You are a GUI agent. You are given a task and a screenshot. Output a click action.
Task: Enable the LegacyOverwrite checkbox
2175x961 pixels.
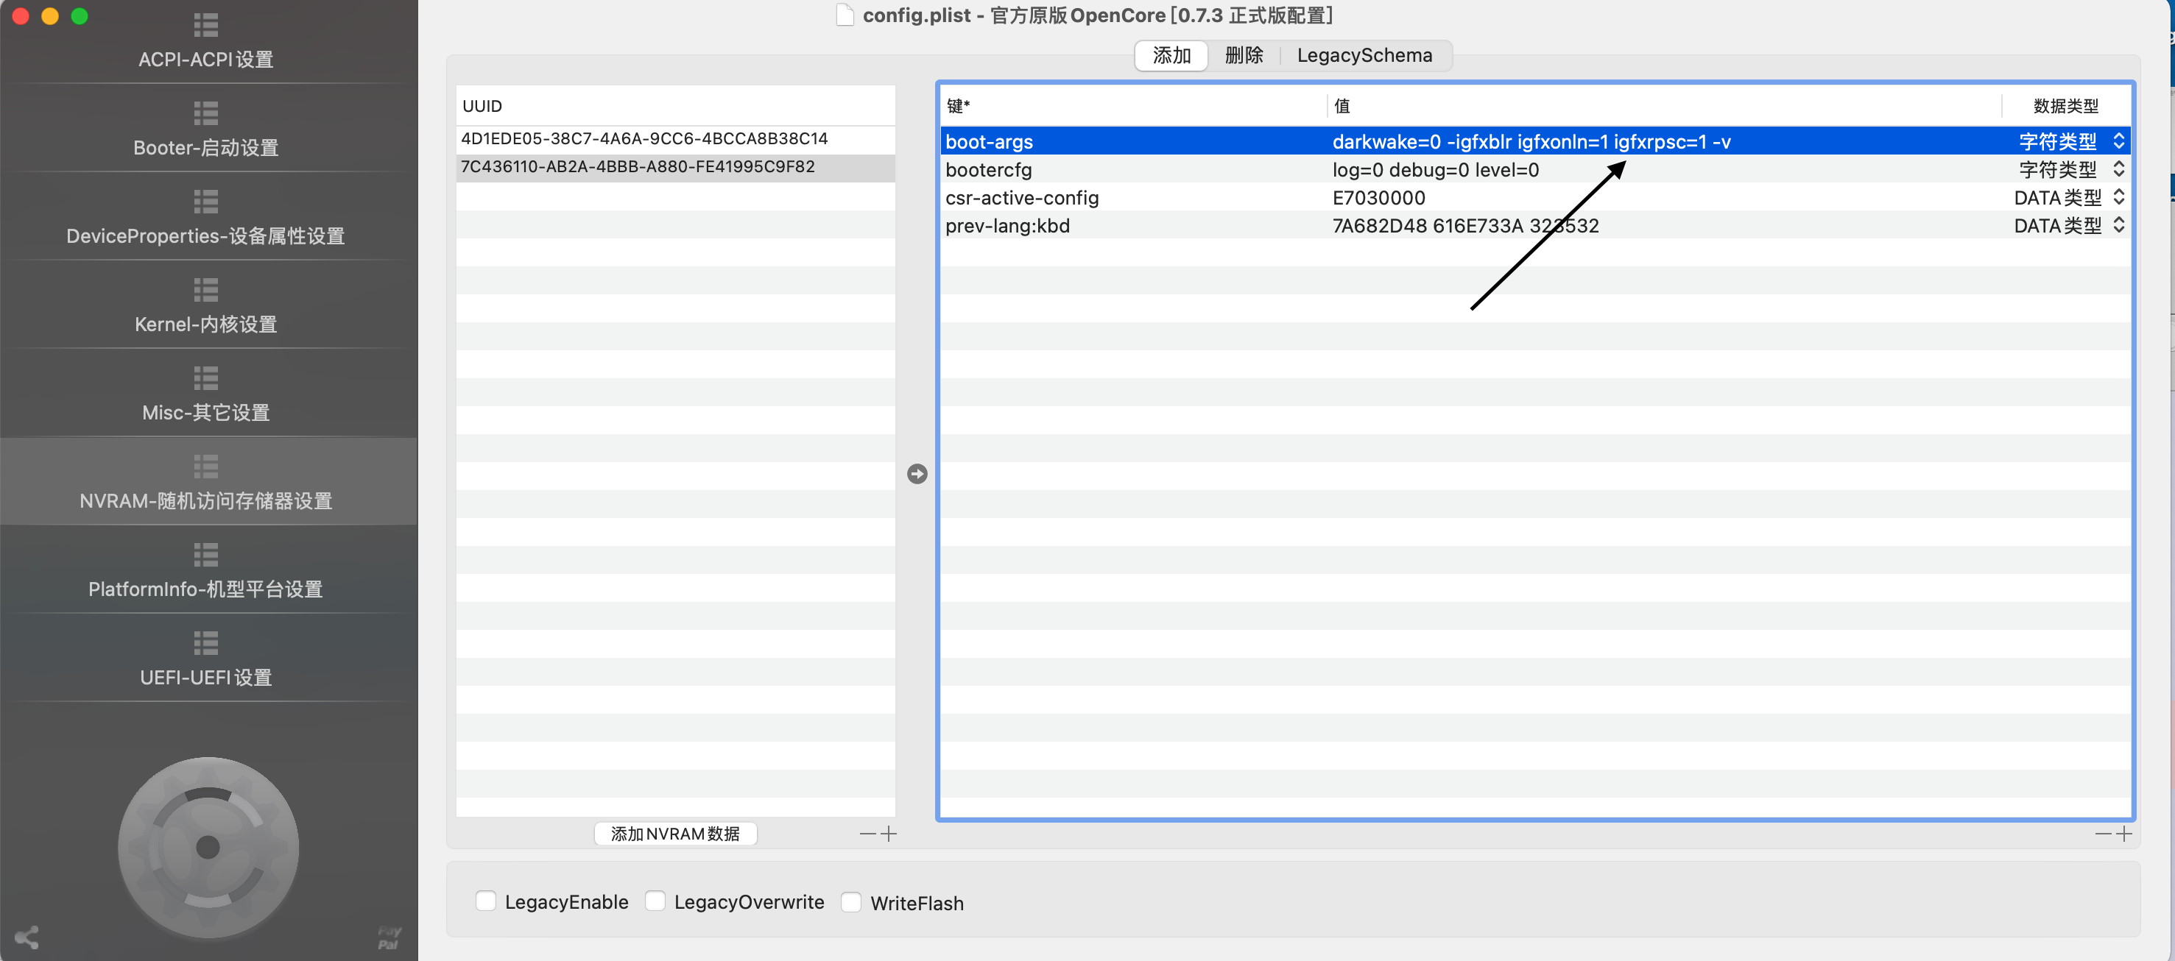click(x=655, y=901)
